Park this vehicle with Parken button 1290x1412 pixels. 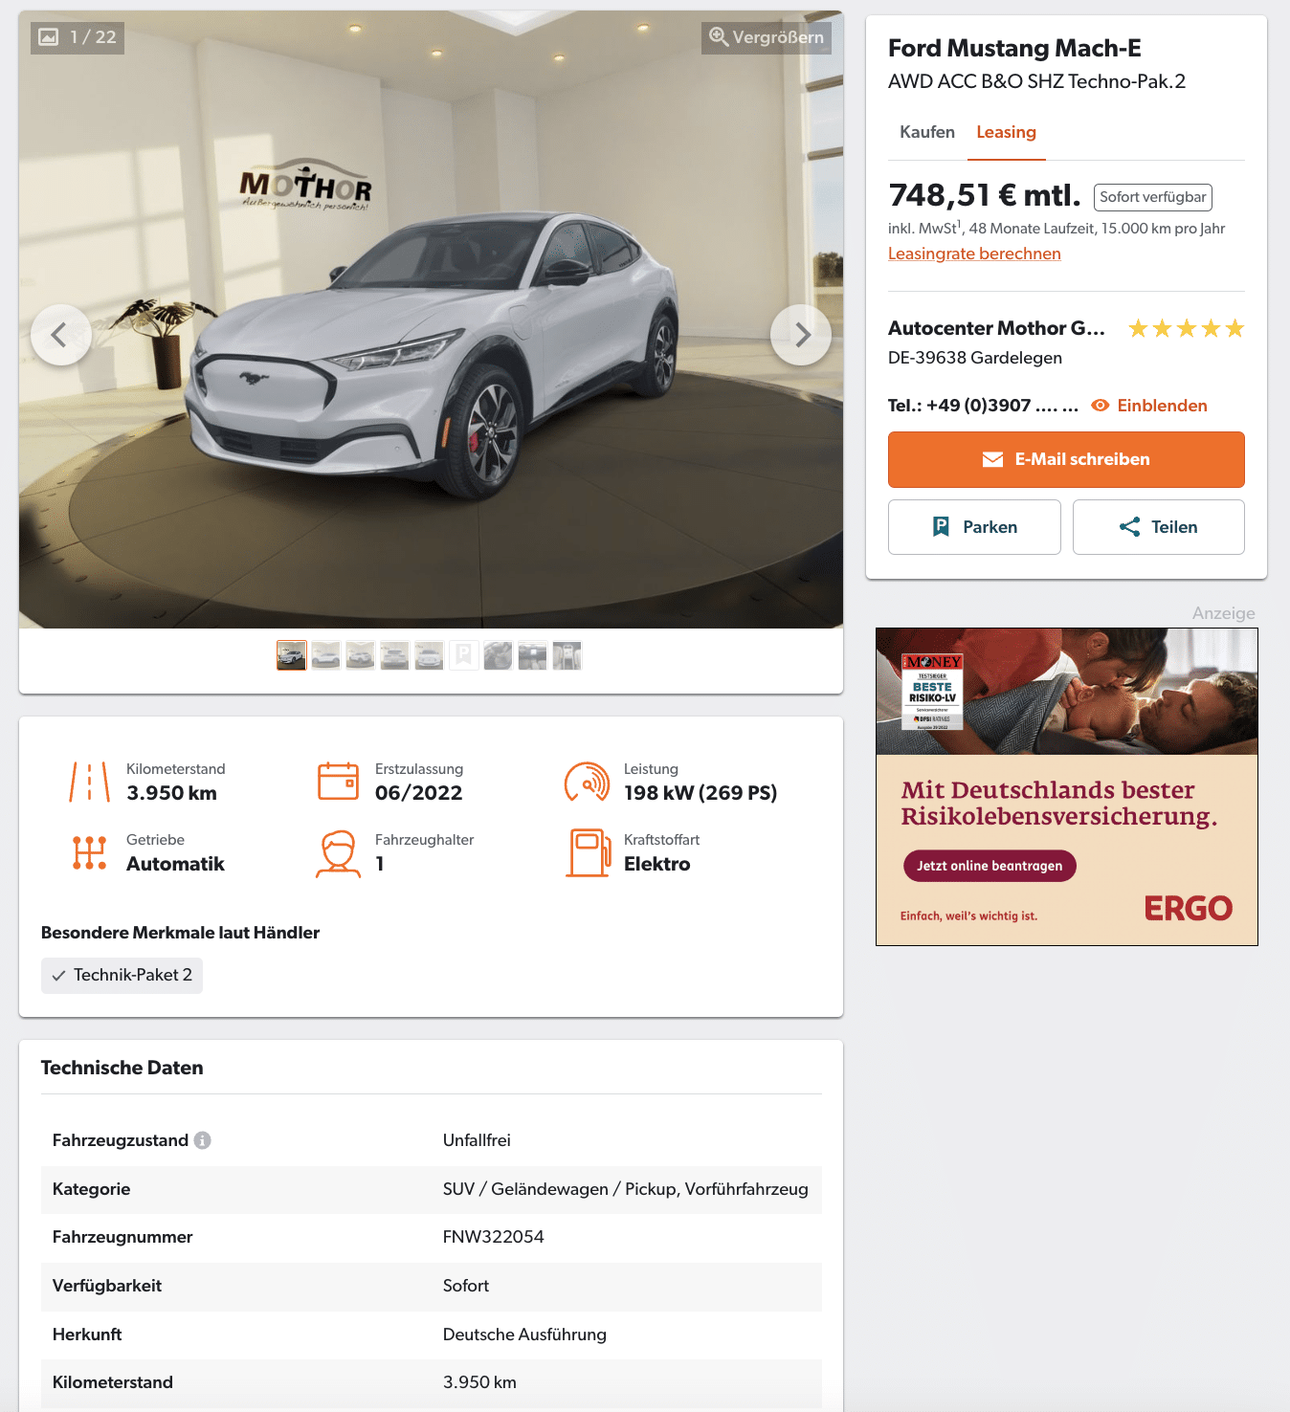click(974, 527)
